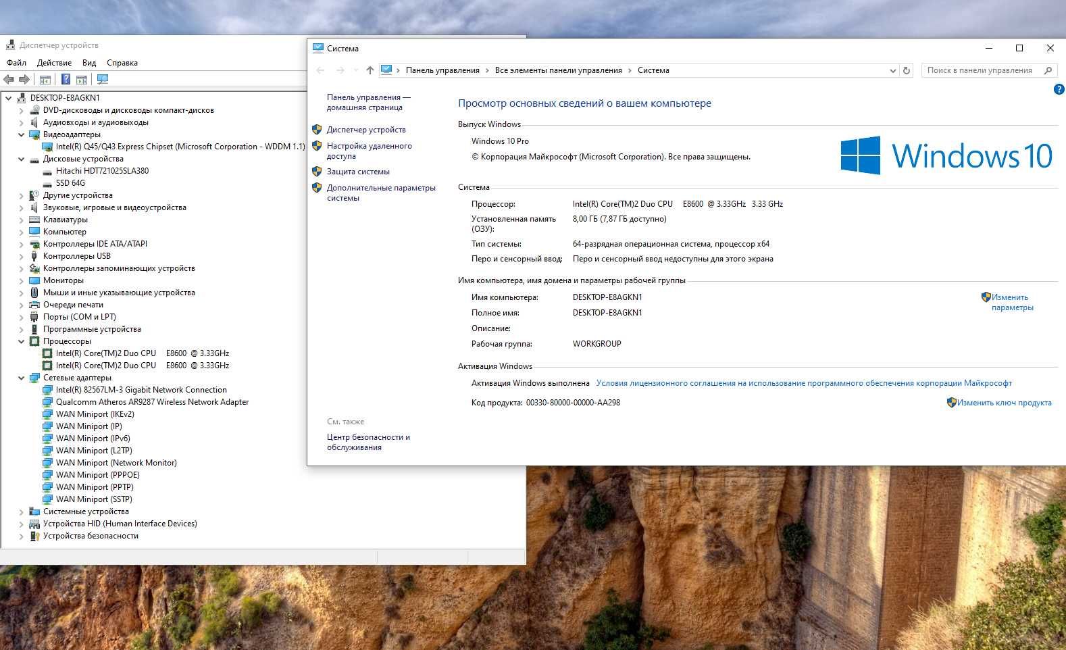Select the Компьютер category icon

pyautogui.click(x=34, y=232)
